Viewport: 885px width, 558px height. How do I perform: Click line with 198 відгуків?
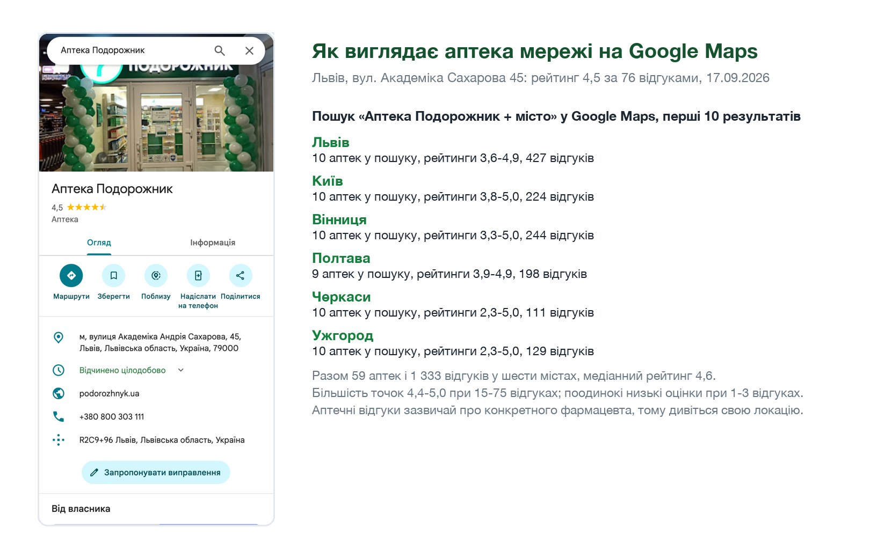click(x=449, y=274)
